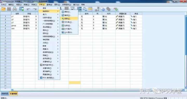
Task: Open ROC 曲线图(V) menu entry
Action: (x=49, y=78)
